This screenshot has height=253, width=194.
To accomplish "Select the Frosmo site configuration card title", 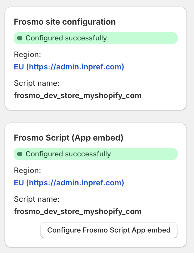I will coord(65,22).
